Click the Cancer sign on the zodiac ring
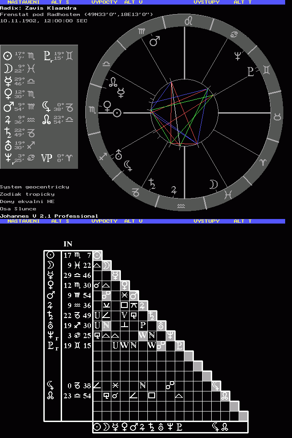This screenshot has width=292, height=438. [x=233, y=35]
